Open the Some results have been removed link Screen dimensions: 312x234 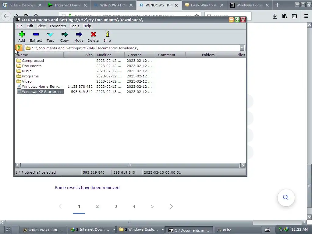point(87,188)
